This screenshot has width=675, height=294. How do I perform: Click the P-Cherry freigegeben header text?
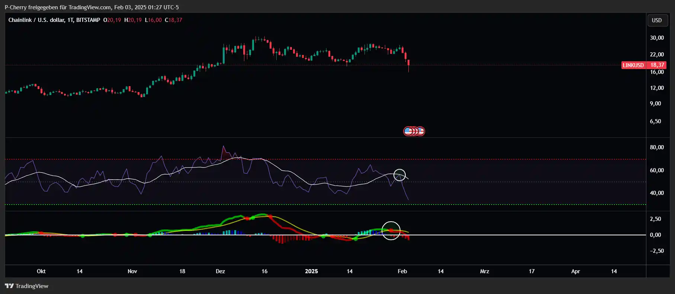[x=91, y=7]
